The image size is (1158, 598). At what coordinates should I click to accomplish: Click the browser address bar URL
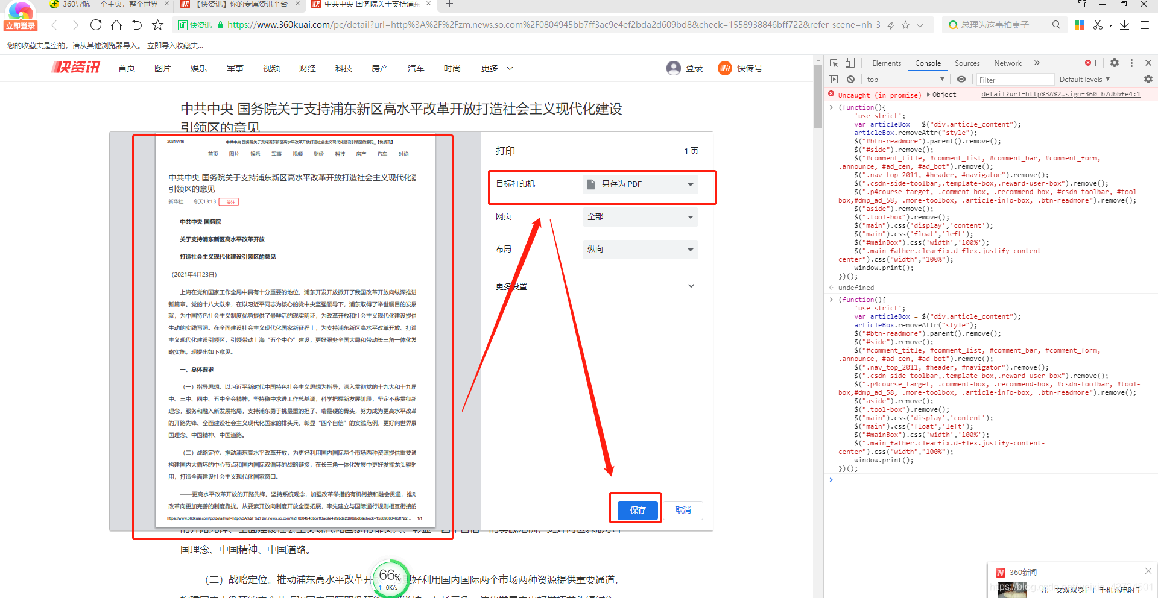coord(554,25)
